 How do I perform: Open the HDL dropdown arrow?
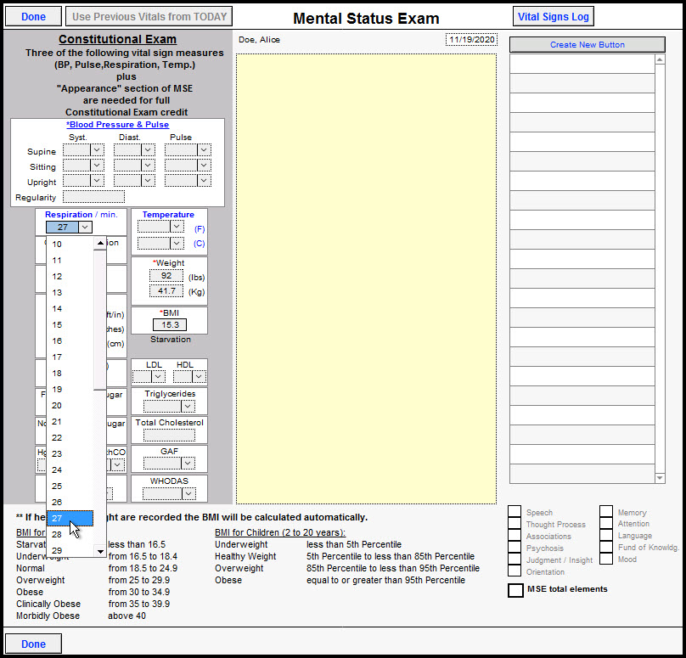[x=199, y=376]
